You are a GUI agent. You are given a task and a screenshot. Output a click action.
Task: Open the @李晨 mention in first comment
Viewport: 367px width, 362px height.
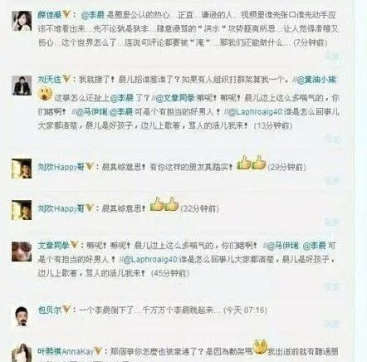(92, 15)
